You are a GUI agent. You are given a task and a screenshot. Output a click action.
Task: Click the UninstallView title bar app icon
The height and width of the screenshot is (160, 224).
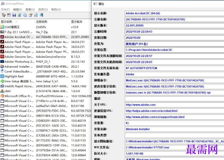click(3, 4)
